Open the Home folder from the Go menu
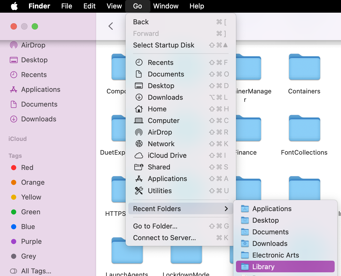This screenshot has width=341, height=276. click(157, 109)
